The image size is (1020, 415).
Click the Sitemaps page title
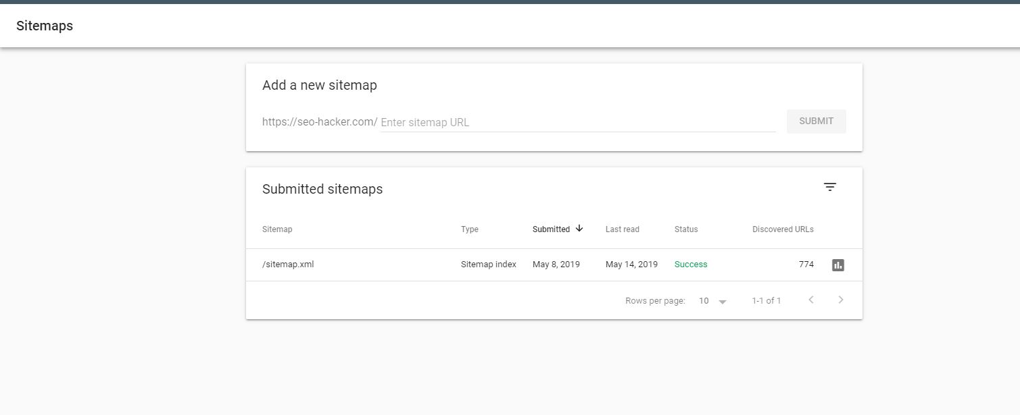(45, 26)
